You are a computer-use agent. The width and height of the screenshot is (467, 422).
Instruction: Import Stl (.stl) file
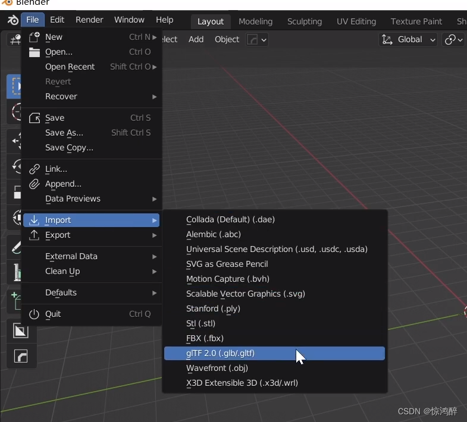click(274, 324)
